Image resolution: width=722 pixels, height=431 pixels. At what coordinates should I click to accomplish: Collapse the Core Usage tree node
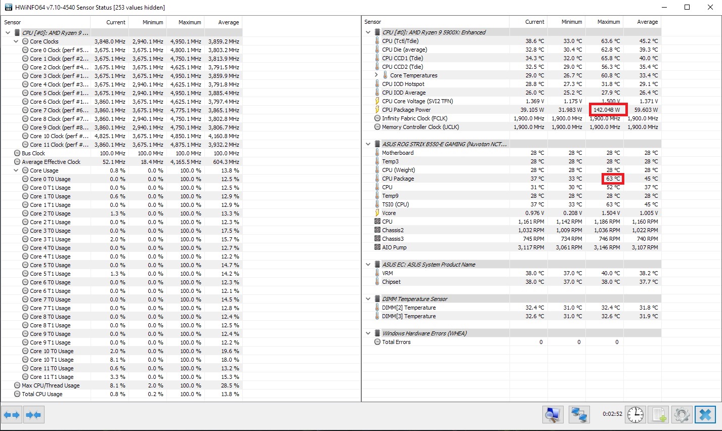coord(16,170)
